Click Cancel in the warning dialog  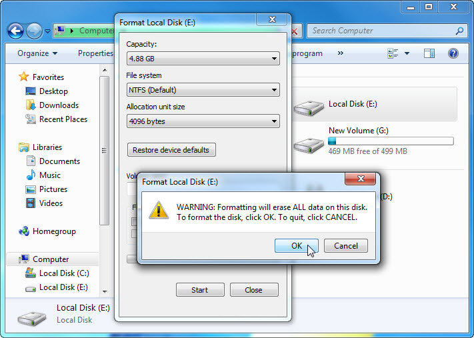pyautogui.click(x=346, y=246)
